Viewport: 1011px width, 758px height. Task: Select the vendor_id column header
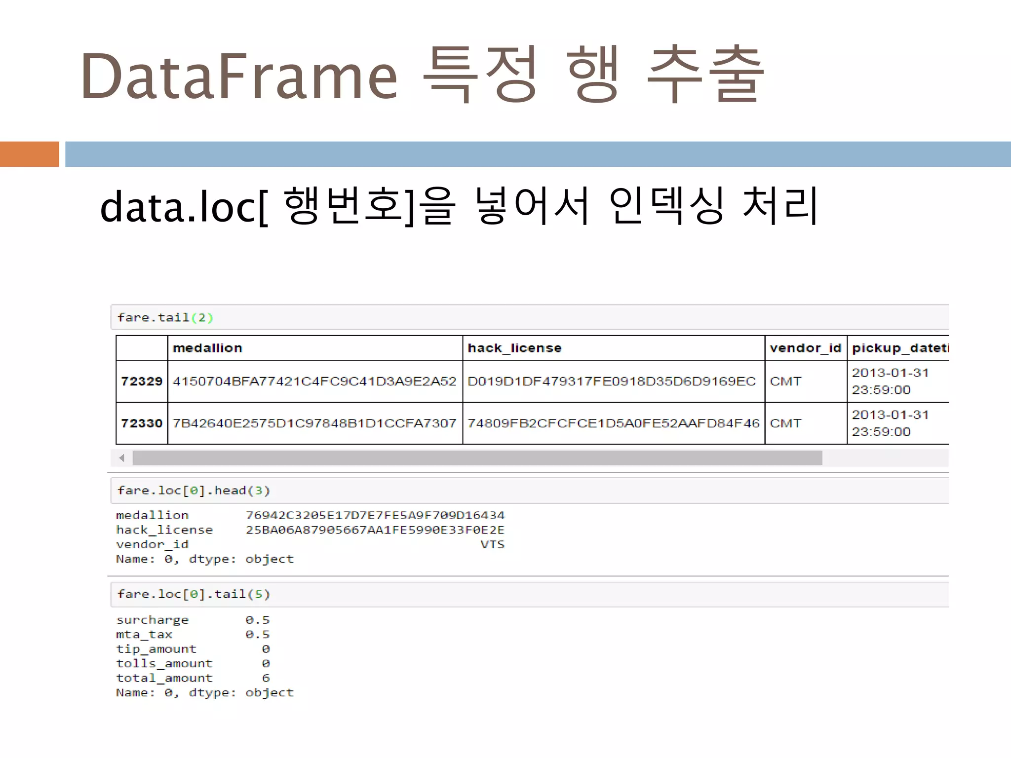(805, 348)
